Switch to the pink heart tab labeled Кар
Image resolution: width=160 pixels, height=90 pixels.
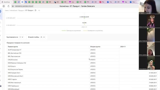[x=124, y=2]
